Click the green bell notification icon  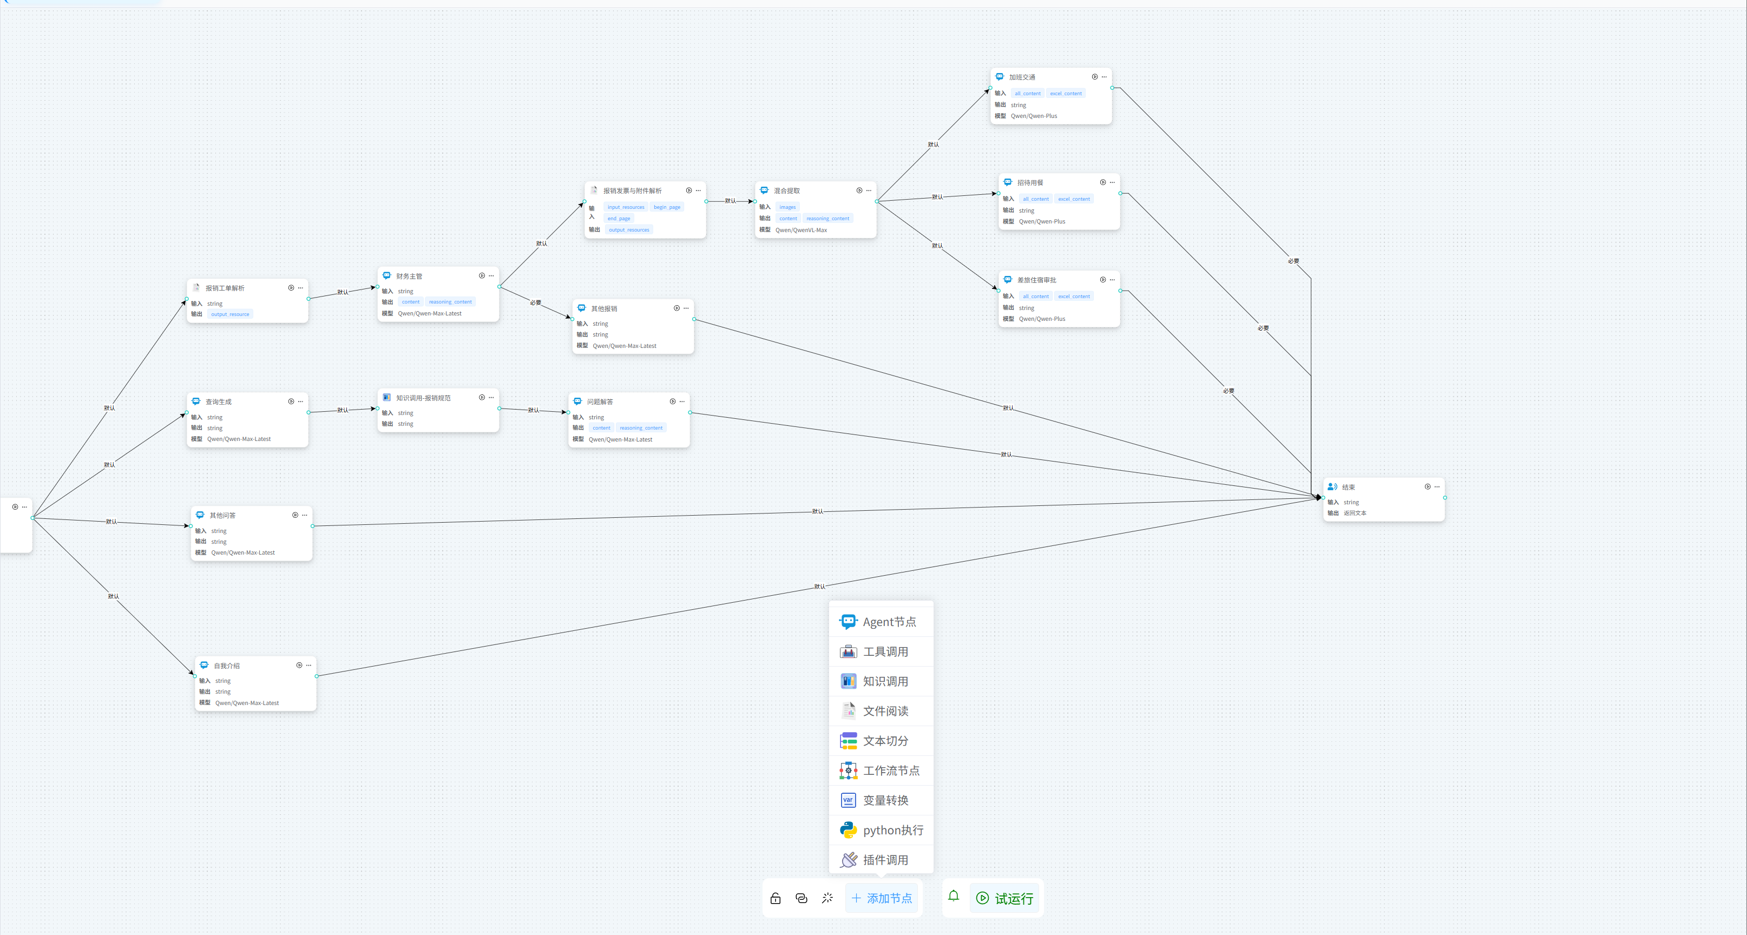pyautogui.click(x=953, y=897)
